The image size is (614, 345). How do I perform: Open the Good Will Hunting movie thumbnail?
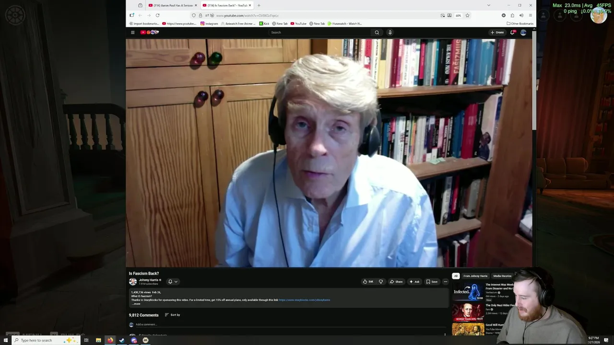pos(468,329)
